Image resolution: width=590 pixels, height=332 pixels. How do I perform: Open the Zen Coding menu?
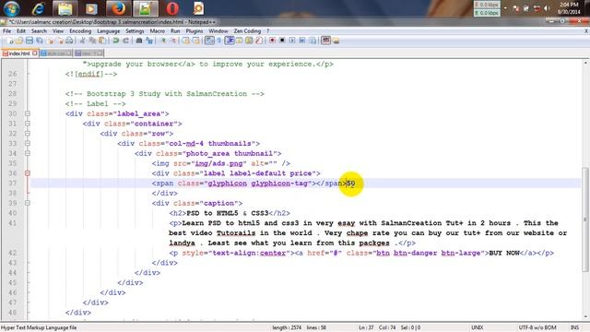click(247, 30)
